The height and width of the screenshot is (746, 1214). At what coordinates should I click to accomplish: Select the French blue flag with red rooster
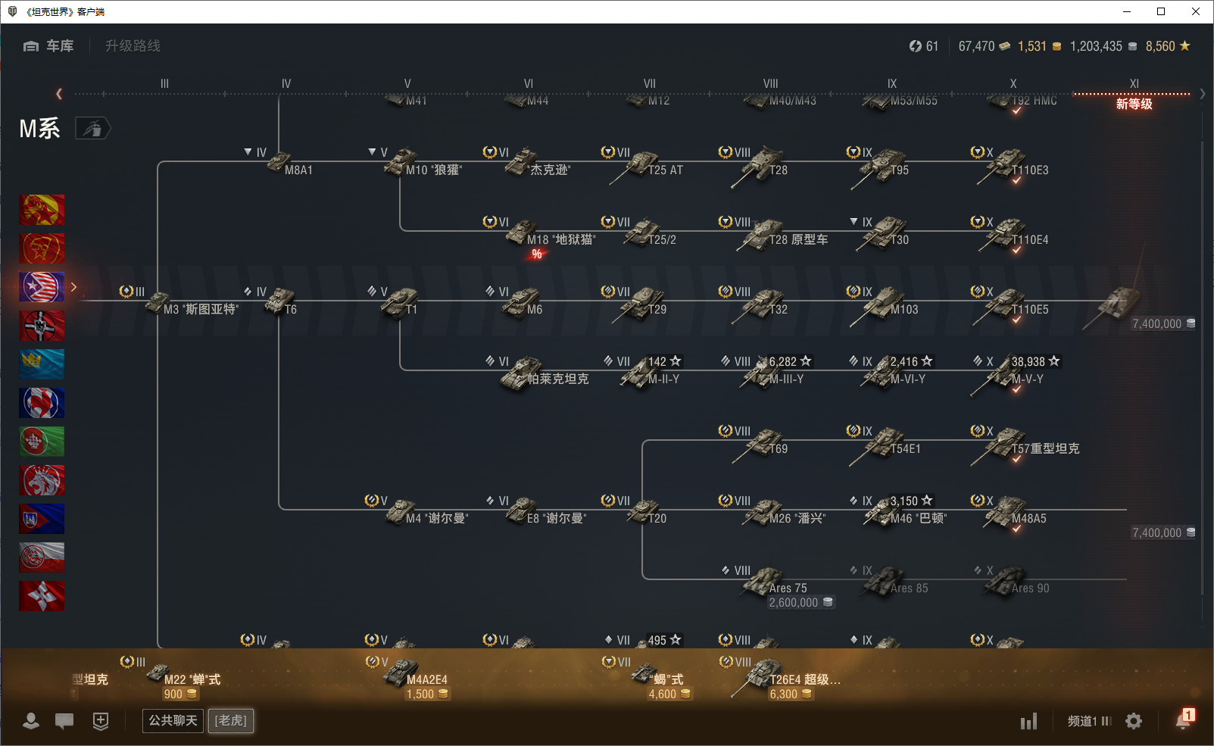click(x=42, y=403)
